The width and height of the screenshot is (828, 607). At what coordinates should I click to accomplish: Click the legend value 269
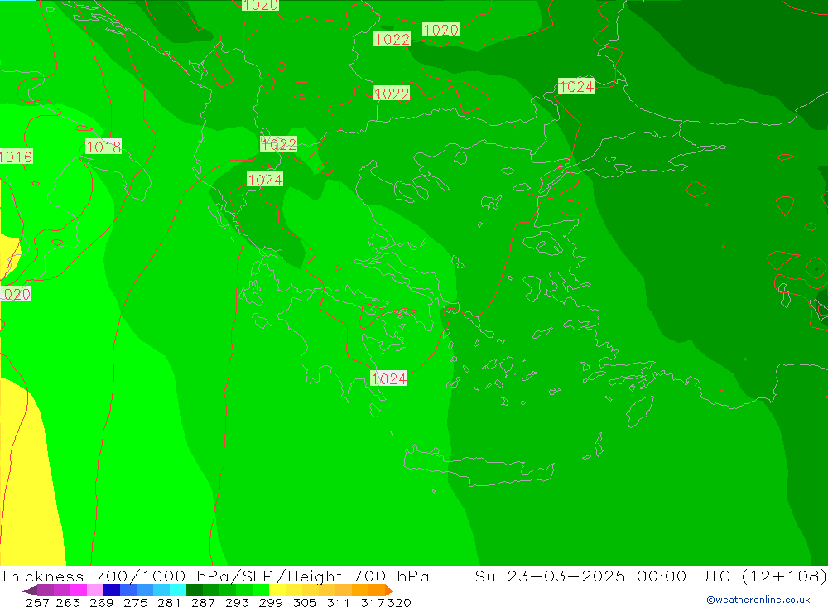(x=101, y=602)
